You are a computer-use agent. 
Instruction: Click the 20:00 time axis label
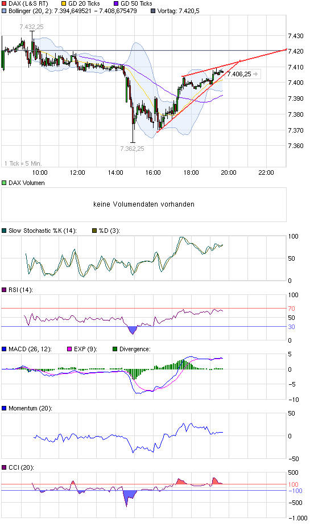tap(229, 172)
